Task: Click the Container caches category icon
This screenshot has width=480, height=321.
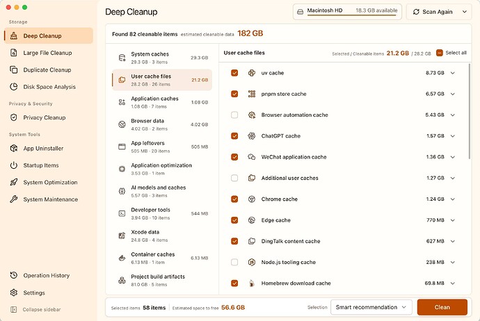Action: (x=122, y=258)
